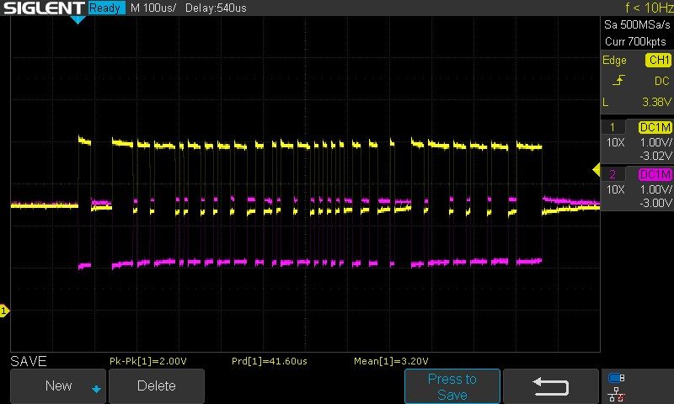Open the New softkey dropdown

(x=58, y=385)
